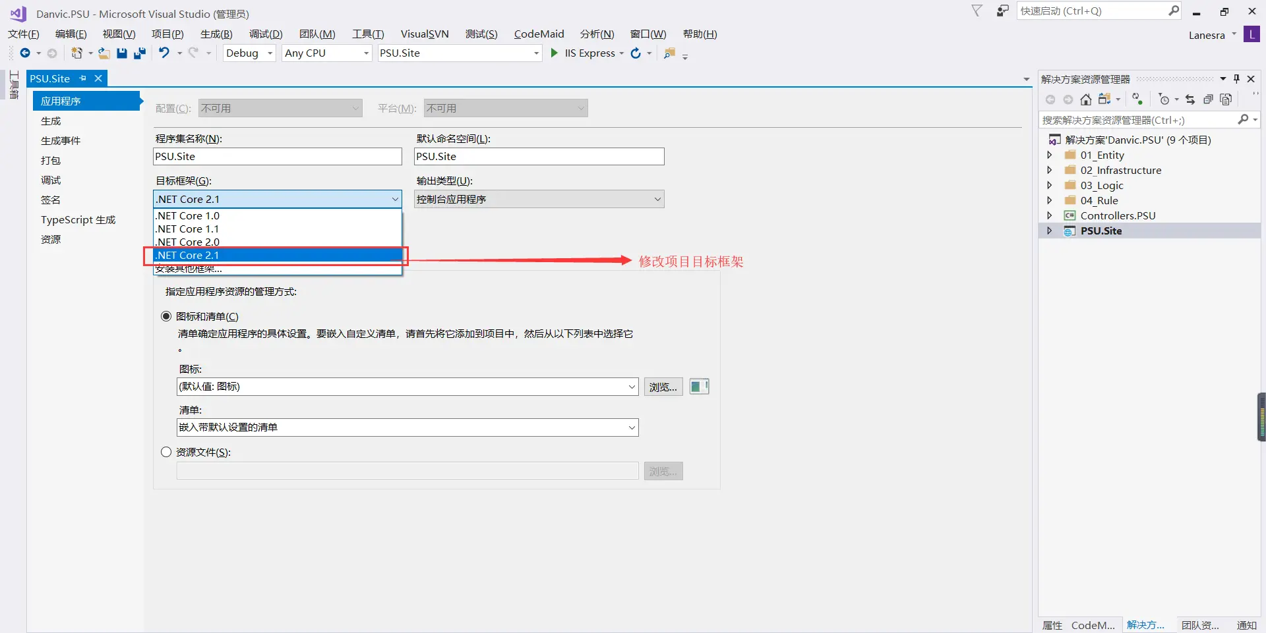
Task: Collapse all nodes in Solution Explorer
Action: [1208, 99]
